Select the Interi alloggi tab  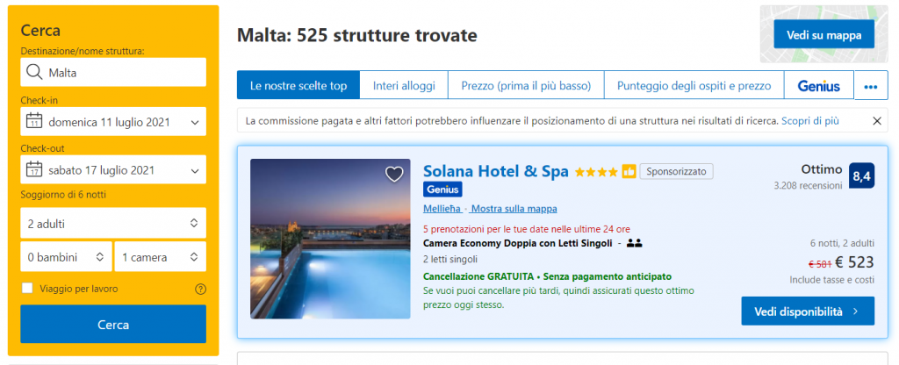pos(404,85)
